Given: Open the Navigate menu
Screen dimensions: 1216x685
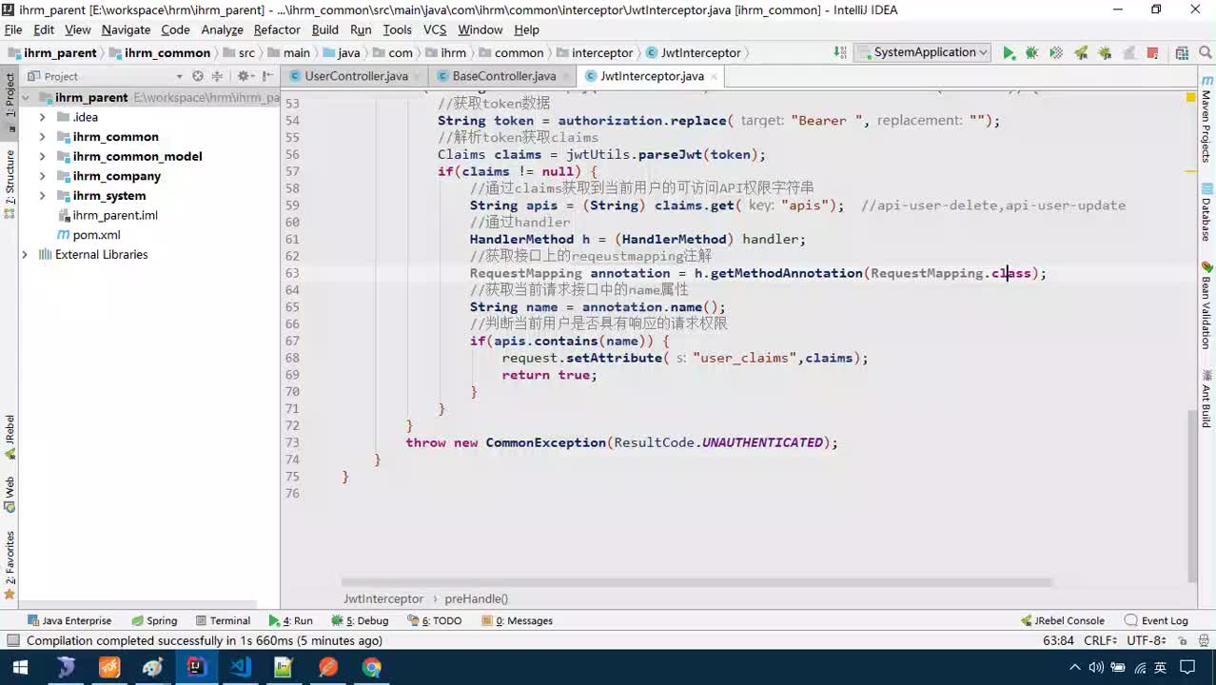Looking at the screenshot, I should [126, 29].
